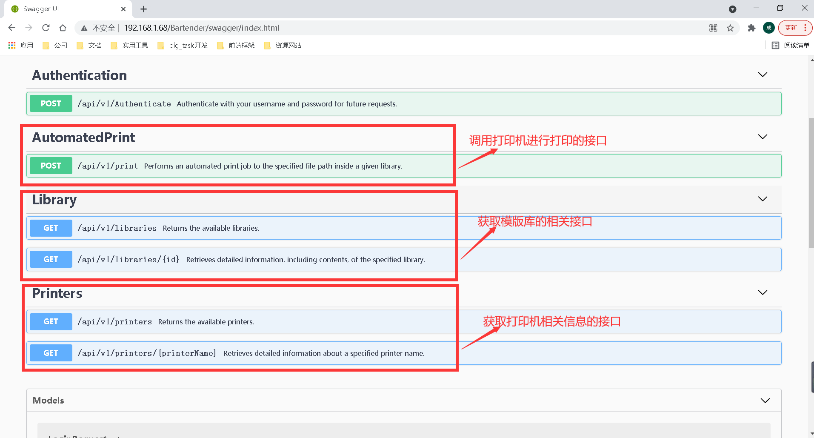Expand GET /api/v1/printers/{printerName} endpoint

404,353
